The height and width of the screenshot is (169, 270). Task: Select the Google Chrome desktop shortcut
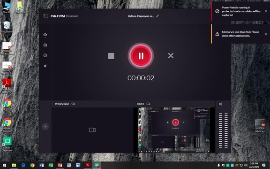pos(7,125)
